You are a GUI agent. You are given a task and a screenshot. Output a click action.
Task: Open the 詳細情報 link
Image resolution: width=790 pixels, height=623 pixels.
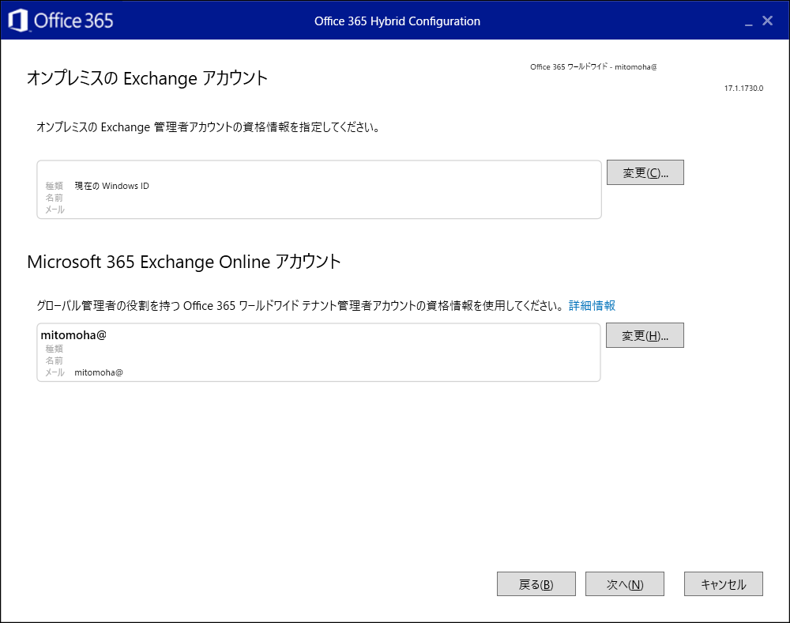coord(592,305)
